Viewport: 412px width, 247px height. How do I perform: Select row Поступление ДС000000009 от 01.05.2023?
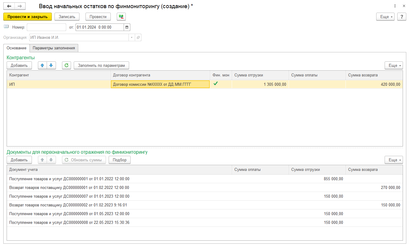(x=205, y=214)
